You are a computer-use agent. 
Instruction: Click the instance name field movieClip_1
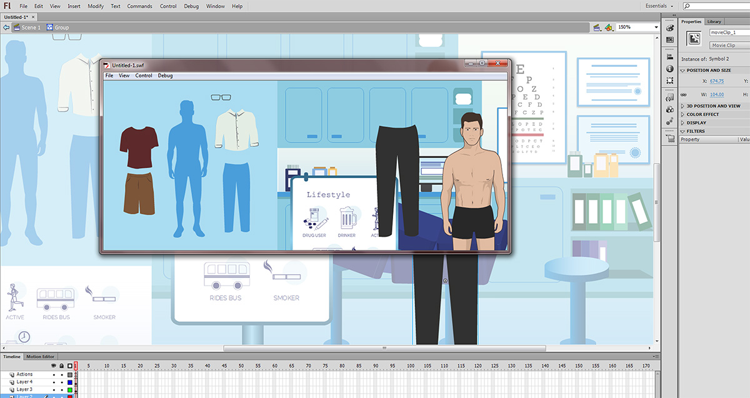pyautogui.click(x=729, y=32)
